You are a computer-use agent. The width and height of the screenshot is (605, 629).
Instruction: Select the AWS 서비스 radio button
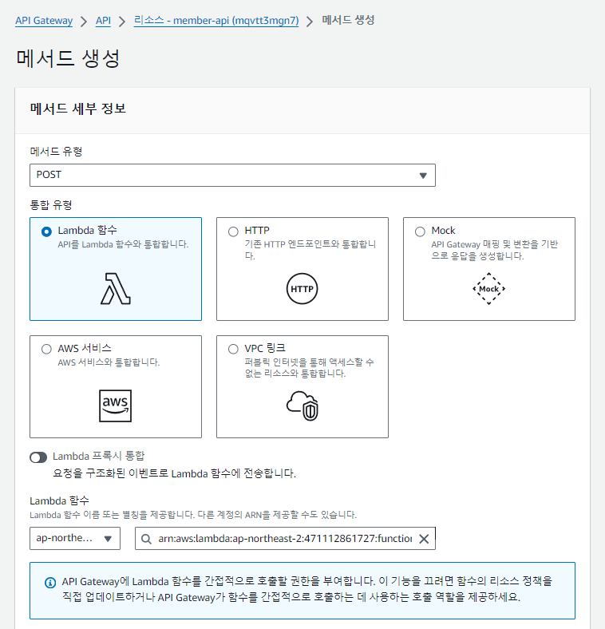point(46,349)
